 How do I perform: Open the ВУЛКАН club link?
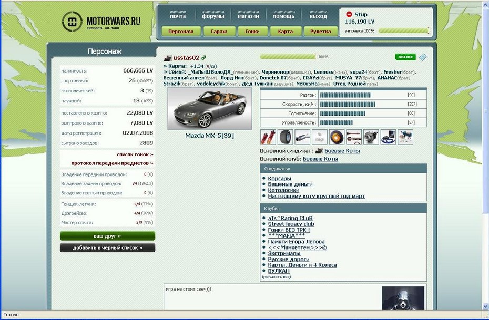(279, 271)
